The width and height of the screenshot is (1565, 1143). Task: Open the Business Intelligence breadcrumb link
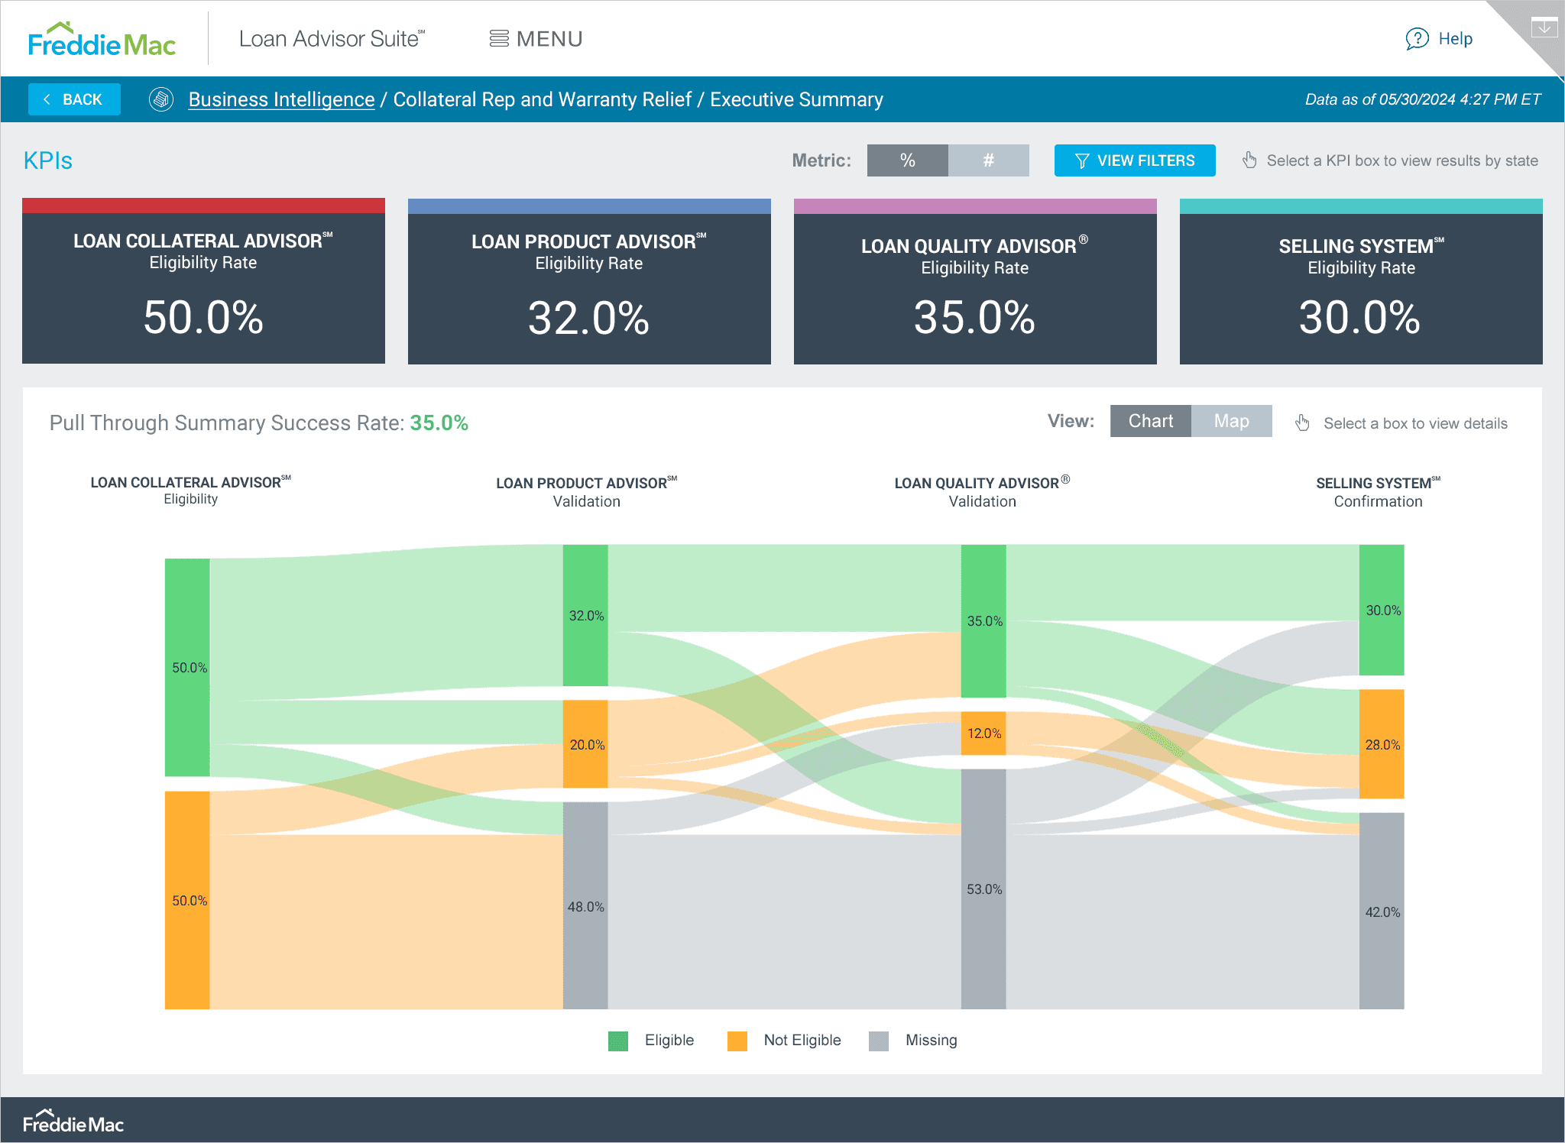point(281,99)
